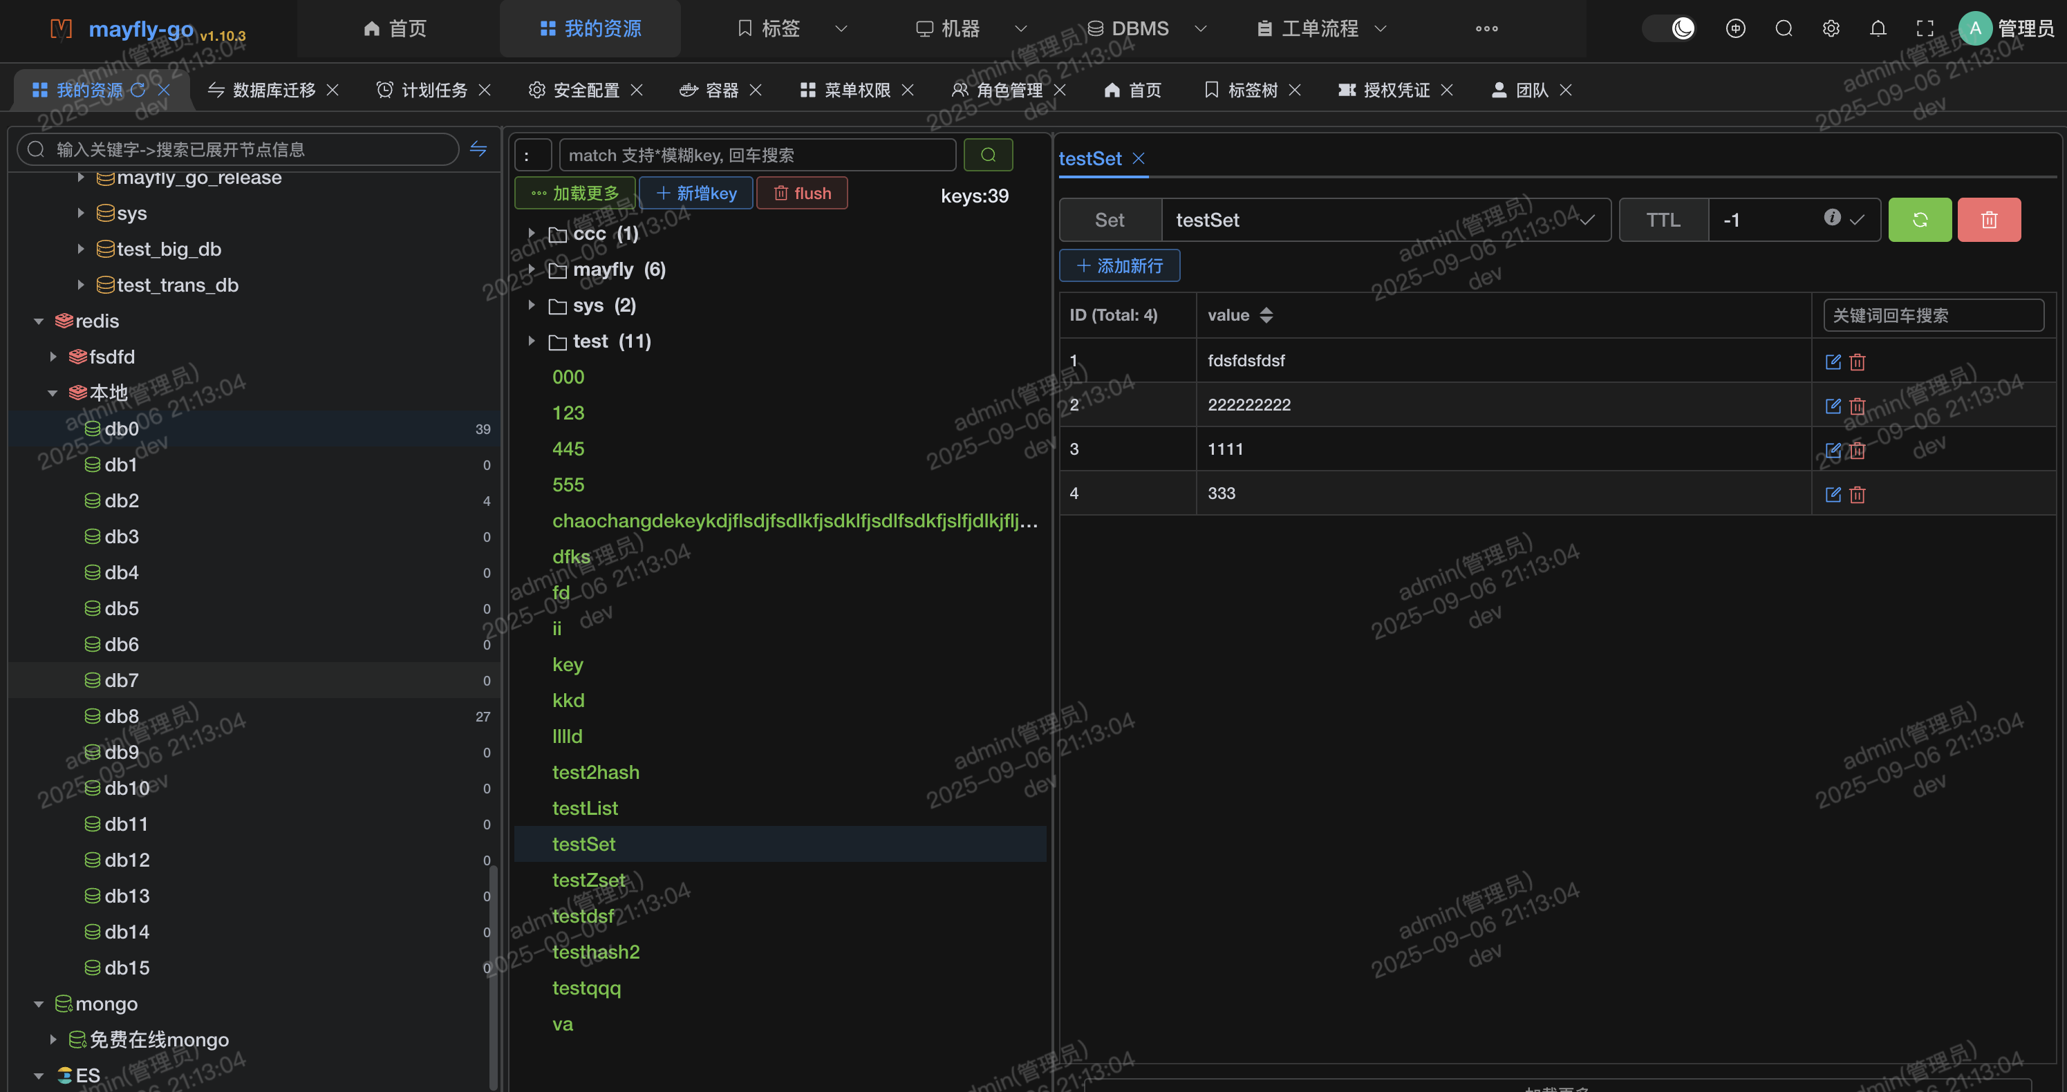The image size is (2067, 1092).
Task: Click the header search magnifier icon
Action: point(1783,29)
